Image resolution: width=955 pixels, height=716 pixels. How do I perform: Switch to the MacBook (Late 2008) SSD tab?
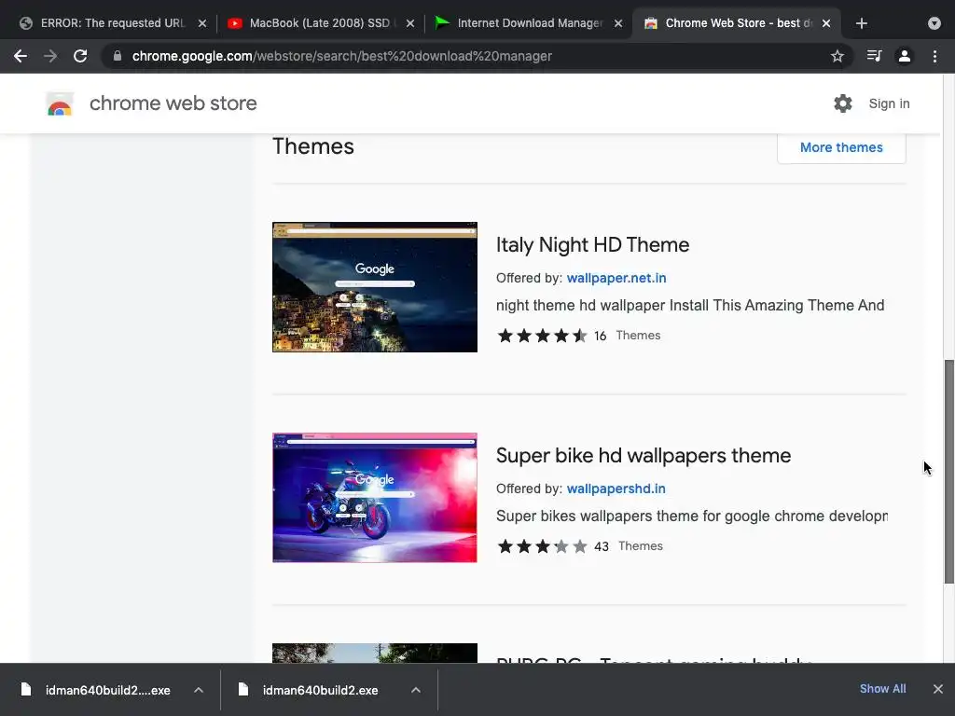coord(321,23)
